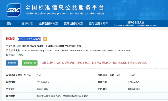168x101 pixels.
Task: Click the status value 现行
Action: point(21,55)
